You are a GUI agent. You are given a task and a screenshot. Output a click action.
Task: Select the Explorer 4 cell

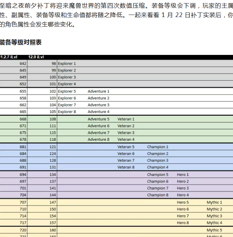[x=67, y=84]
